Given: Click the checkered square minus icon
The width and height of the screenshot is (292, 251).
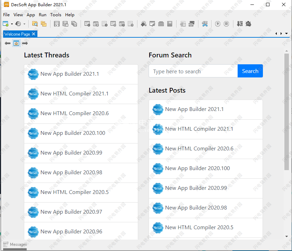Looking at the screenshot, I should tap(131, 24).
